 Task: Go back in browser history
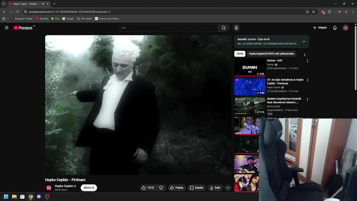pos(4,12)
